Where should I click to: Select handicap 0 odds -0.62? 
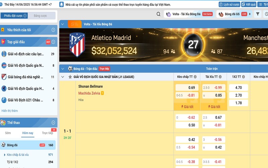[187, 117]
